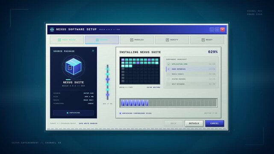Click the Installing Nexus Suite heading

pyautogui.click(x=140, y=52)
